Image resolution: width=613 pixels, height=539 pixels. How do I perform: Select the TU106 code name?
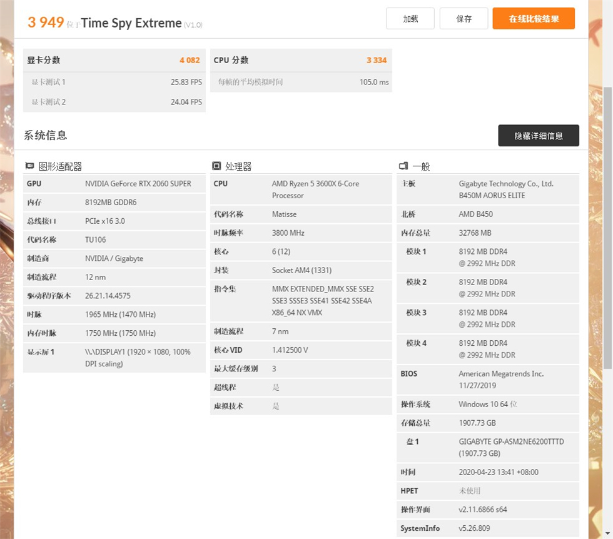(x=95, y=240)
